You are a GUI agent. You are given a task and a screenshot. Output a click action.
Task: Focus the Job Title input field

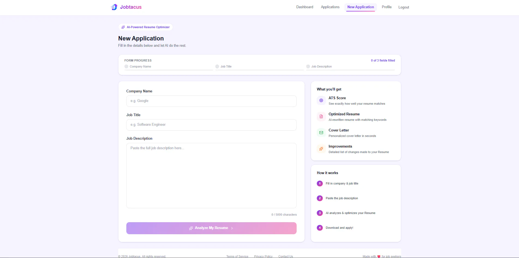[x=211, y=125]
